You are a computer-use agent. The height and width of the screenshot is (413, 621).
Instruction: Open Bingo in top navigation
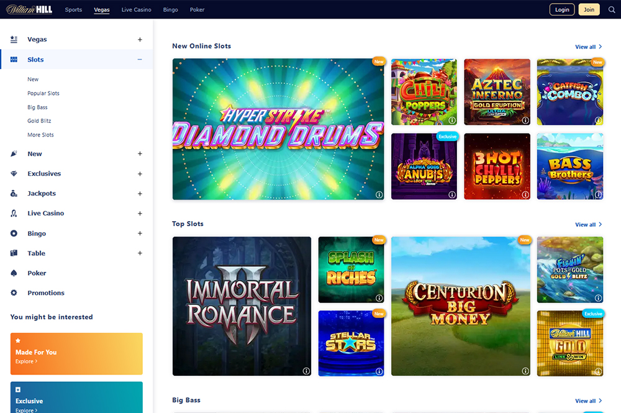point(170,9)
